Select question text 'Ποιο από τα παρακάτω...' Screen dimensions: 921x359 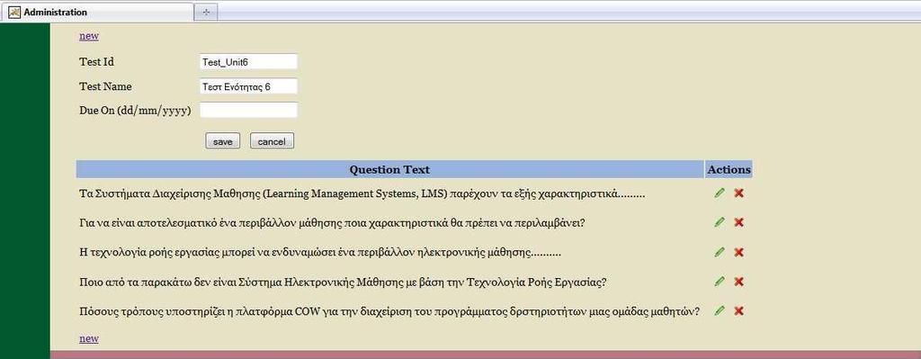343,283
